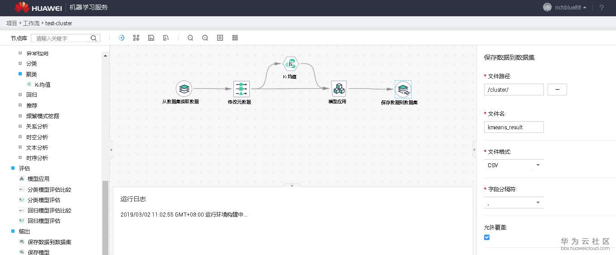The image size is (616, 255).
Task: Click the 回归模型评估 tree item text
Action: 44,221
